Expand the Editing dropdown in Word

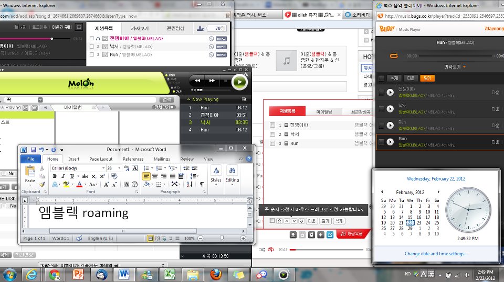pos(232,184)
